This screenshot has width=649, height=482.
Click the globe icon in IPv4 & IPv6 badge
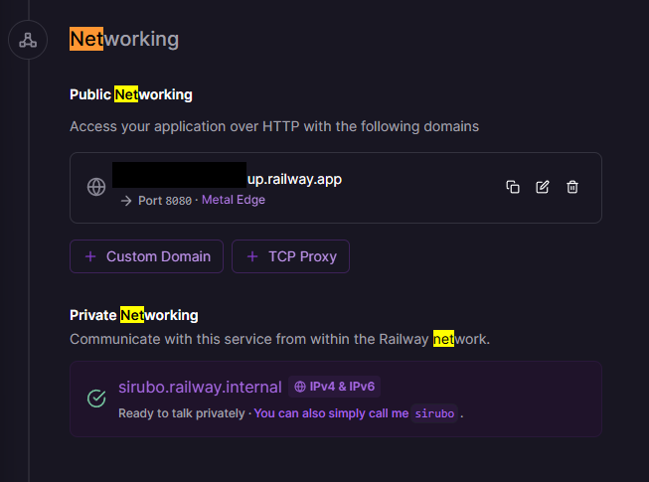point(300,387)
